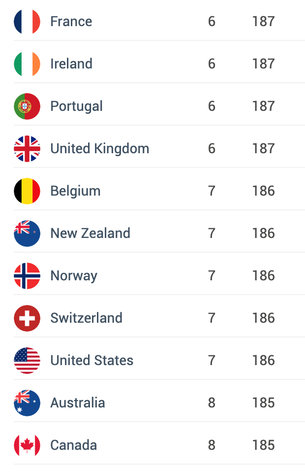Open the France country name link
This screenshot has height=472, width=305.
tap(71, 21)
